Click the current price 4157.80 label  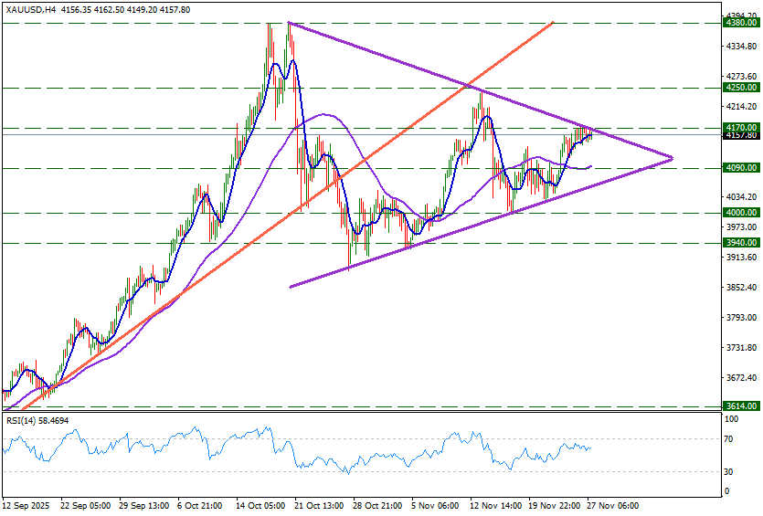741,136
